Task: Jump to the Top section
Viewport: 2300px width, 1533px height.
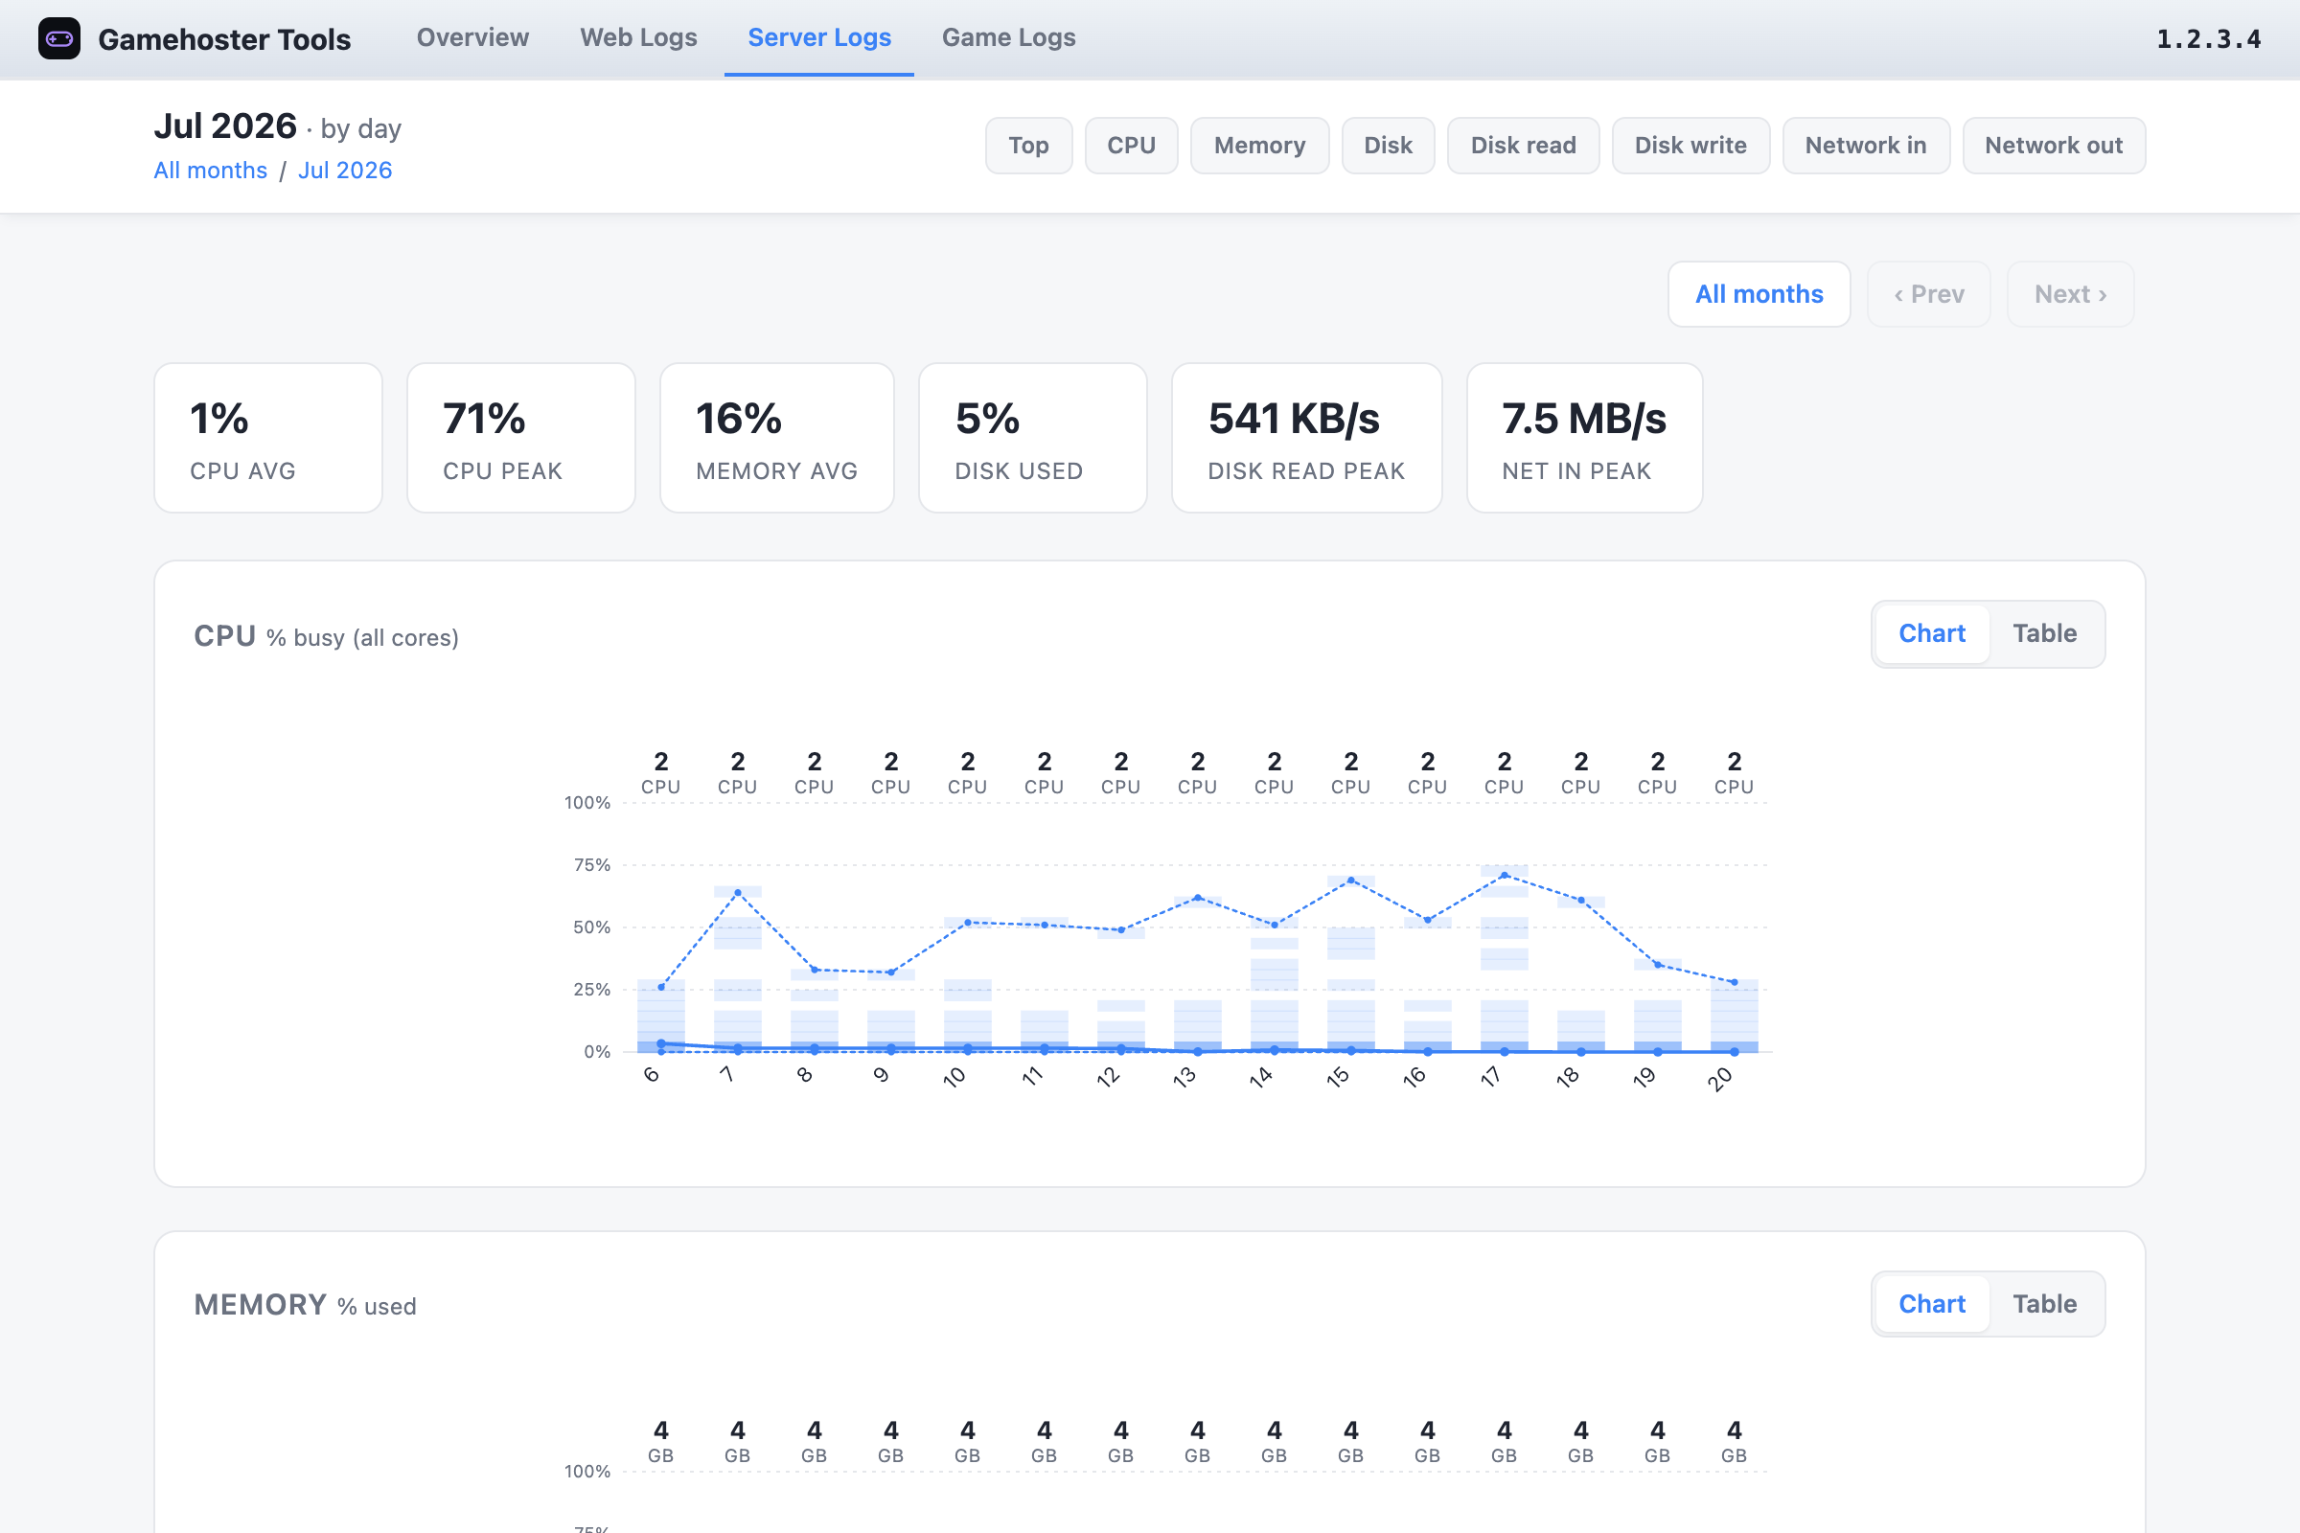Action: tap(1028, 146)
